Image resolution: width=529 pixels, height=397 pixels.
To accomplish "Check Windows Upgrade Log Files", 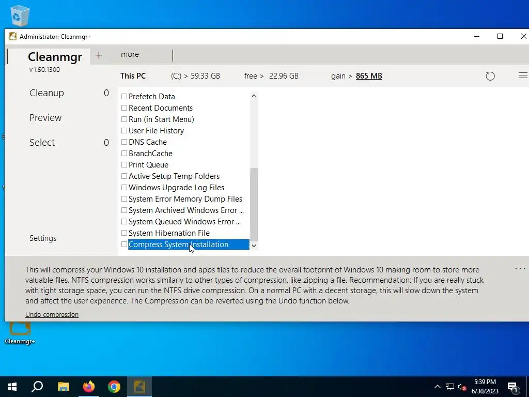I will tap(124, 187).
